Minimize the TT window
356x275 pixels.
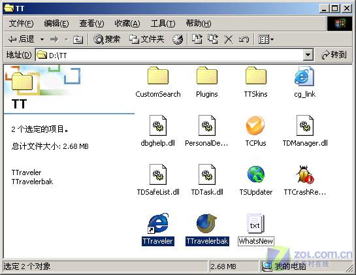point(324,8)
